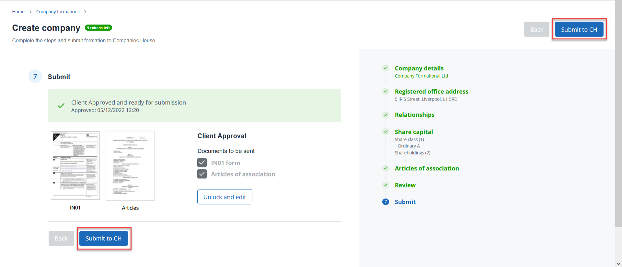Click the check icon next to Share capital
The height and width of the screenshot is (267, 622).
click(x=386, y=132)
